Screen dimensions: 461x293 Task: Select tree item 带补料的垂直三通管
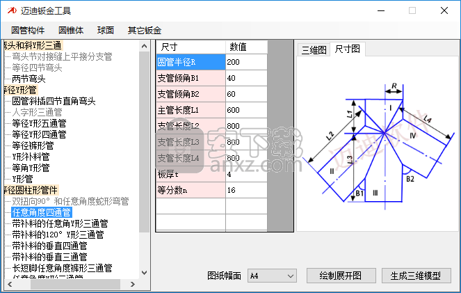[x=49, y=257]
